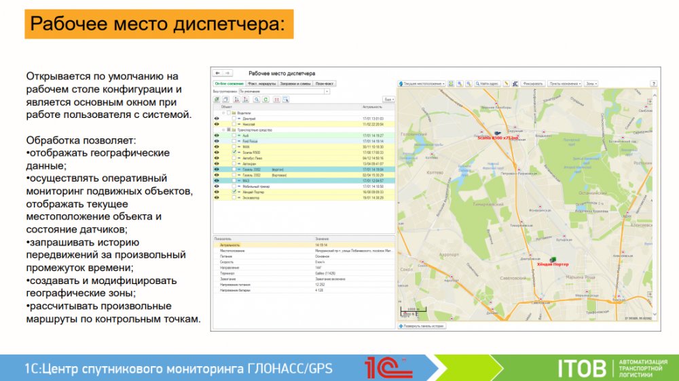Viewport: 679px width, 381px height.
Task: Switch to the План-факт tab
Action: (x=325, y=83)
